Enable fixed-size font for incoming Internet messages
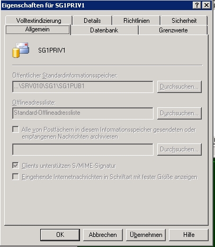215x247 pixels. tap(16, 177)
